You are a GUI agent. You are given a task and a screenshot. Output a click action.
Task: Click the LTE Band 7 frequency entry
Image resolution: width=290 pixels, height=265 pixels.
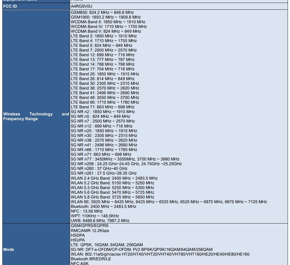104,50
